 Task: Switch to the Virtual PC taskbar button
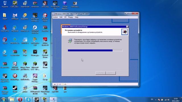[x=53, y=99]
